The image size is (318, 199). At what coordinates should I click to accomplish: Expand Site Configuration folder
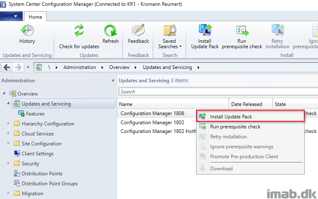tap(8, 143)
